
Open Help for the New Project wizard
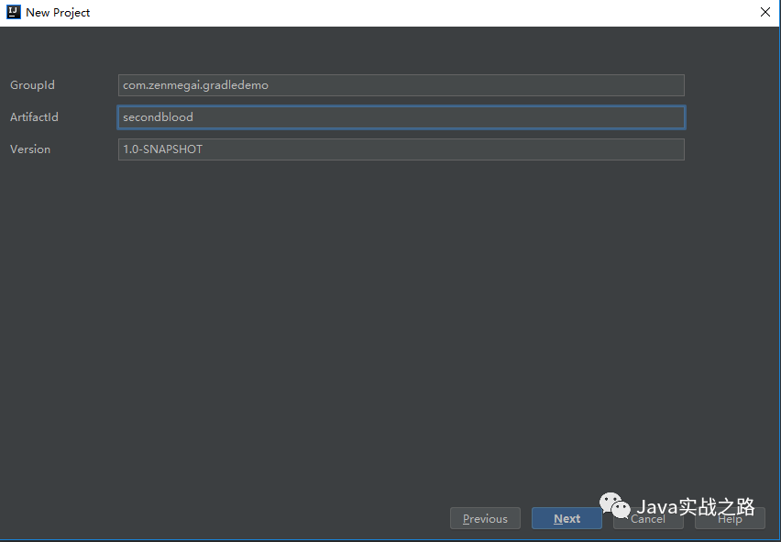(x=730, y=519)
